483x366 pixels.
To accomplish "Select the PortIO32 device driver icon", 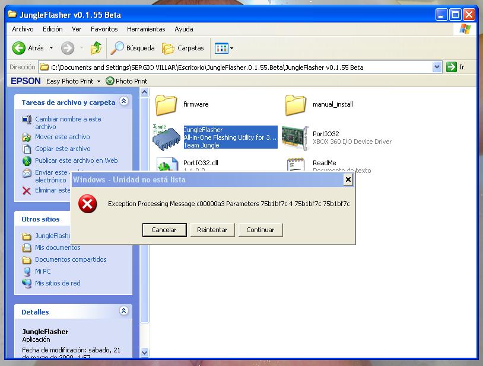I will [295, 137].
